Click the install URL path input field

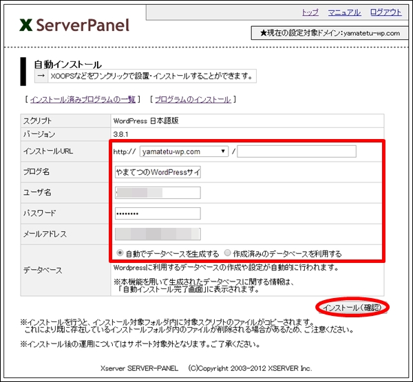tap(297, 151)
